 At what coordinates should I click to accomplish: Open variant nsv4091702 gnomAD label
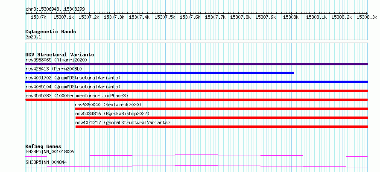tap(73, 78)
